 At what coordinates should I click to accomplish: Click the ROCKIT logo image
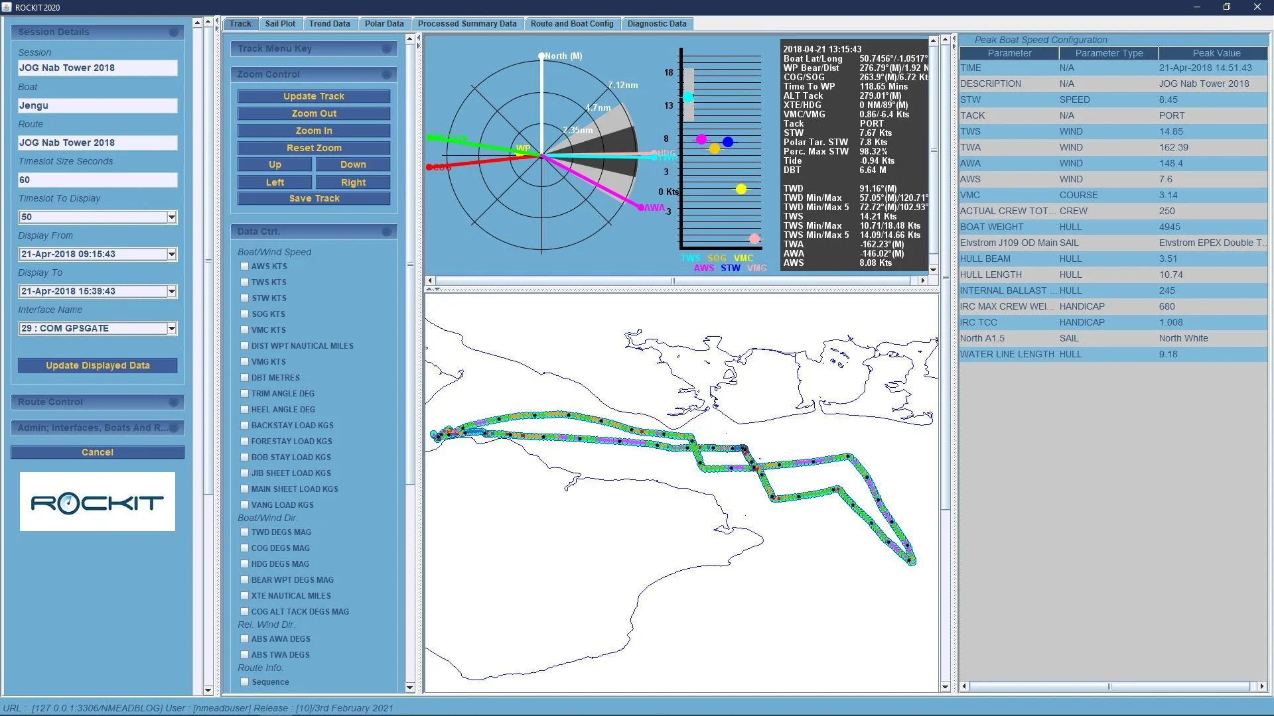(98, 502)
